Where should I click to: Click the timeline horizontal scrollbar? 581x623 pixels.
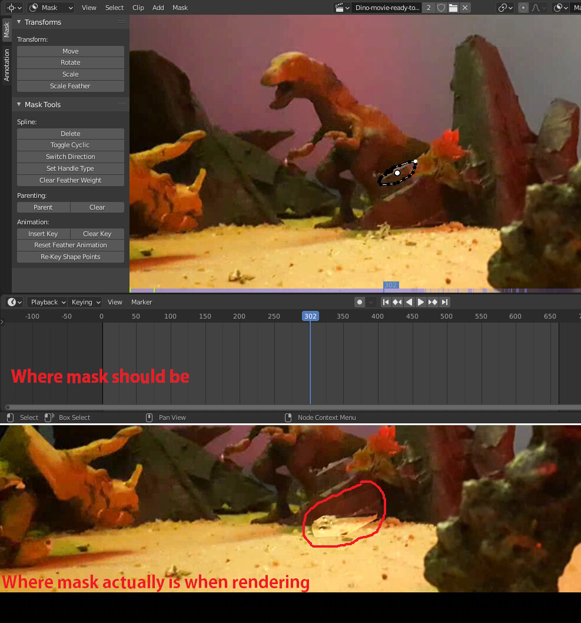293,407
